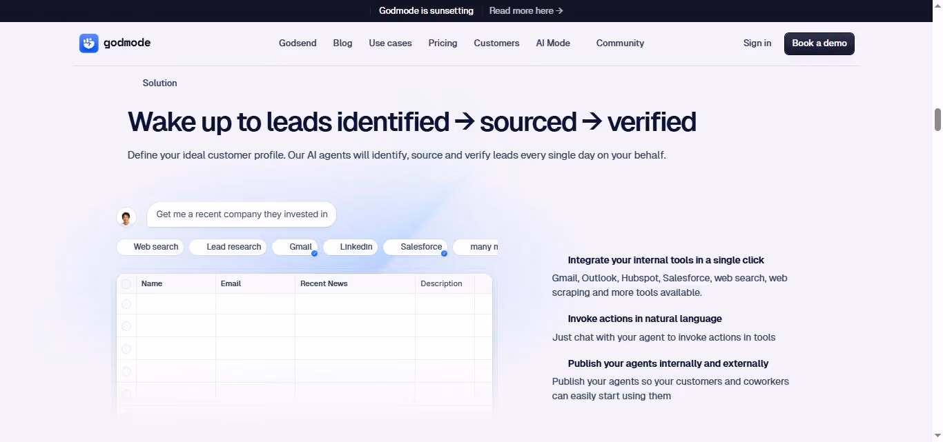Follow the 'Read more here' banner link
Screen dimensions: 943x442
tap(526, 10)
